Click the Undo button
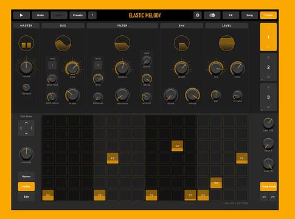295x219 pixels. coord(40,15)
